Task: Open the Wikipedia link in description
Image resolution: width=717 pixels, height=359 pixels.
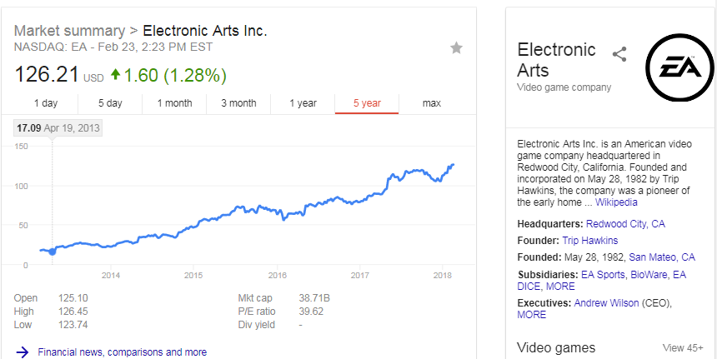Action: click(x=616, y=202)
